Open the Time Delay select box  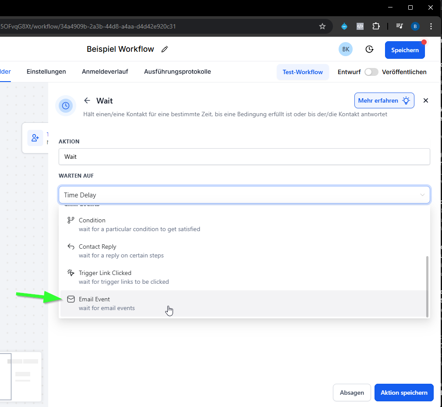click(244, 195)
